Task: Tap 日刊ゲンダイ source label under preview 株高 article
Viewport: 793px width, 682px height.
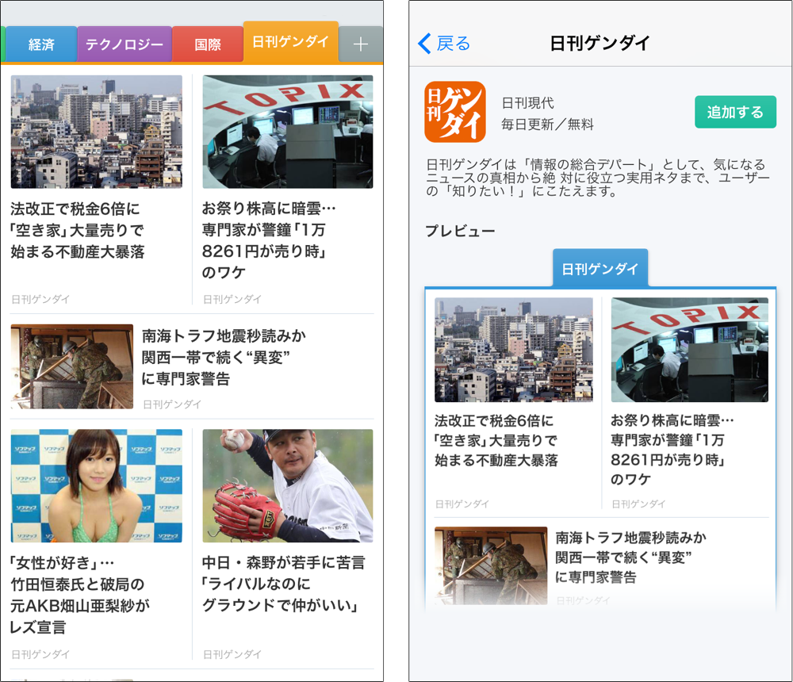Action: pos(638,504)
